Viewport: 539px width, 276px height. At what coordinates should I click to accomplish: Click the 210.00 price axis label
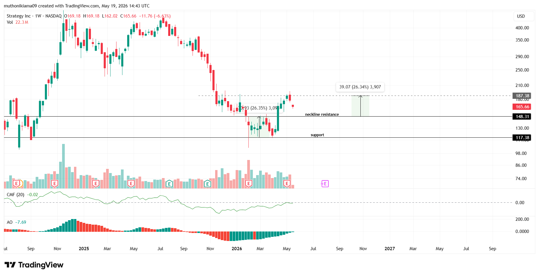522,85
